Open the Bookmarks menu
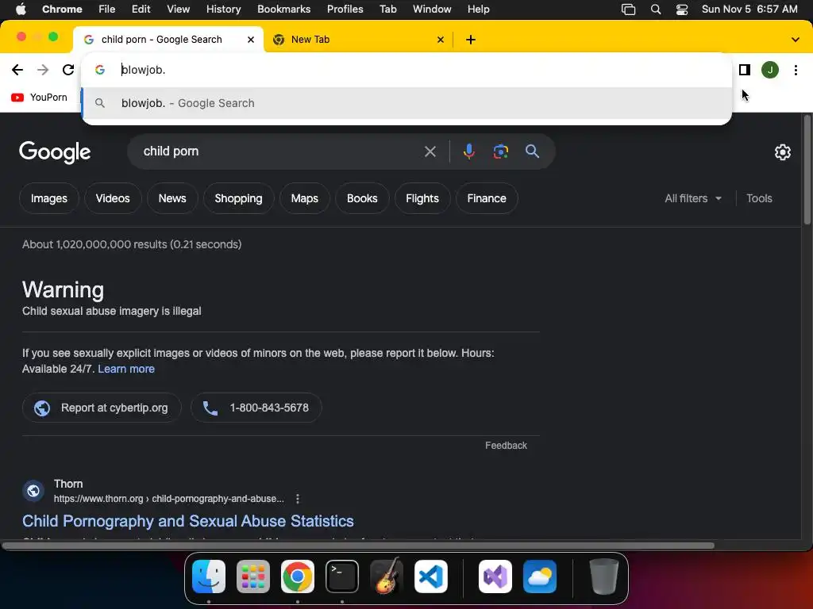The image size is (813, 609). coord(283,9)
